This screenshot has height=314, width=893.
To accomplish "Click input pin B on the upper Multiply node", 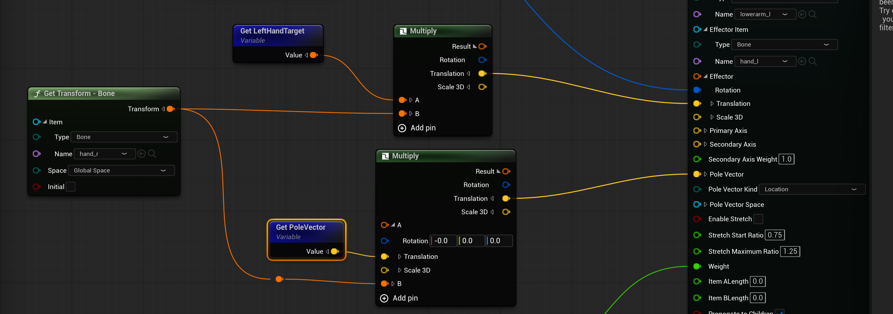I will coord(402,113).
